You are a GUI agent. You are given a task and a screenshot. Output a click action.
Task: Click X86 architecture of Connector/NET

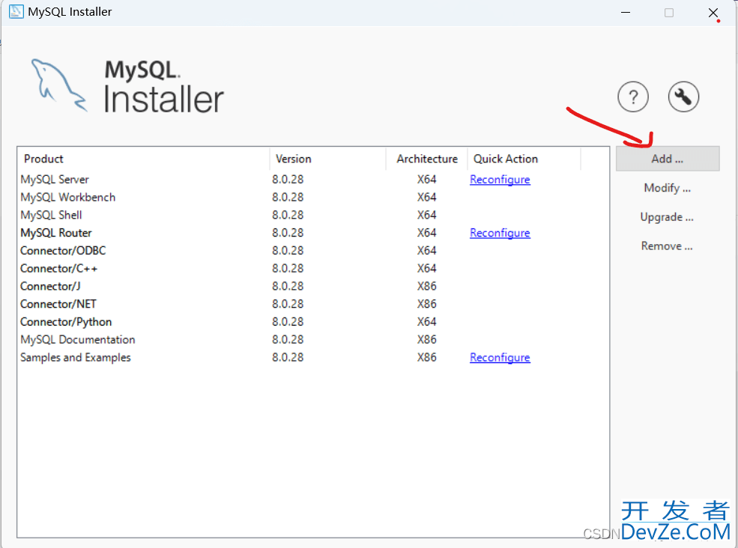[x=427, y=305]
